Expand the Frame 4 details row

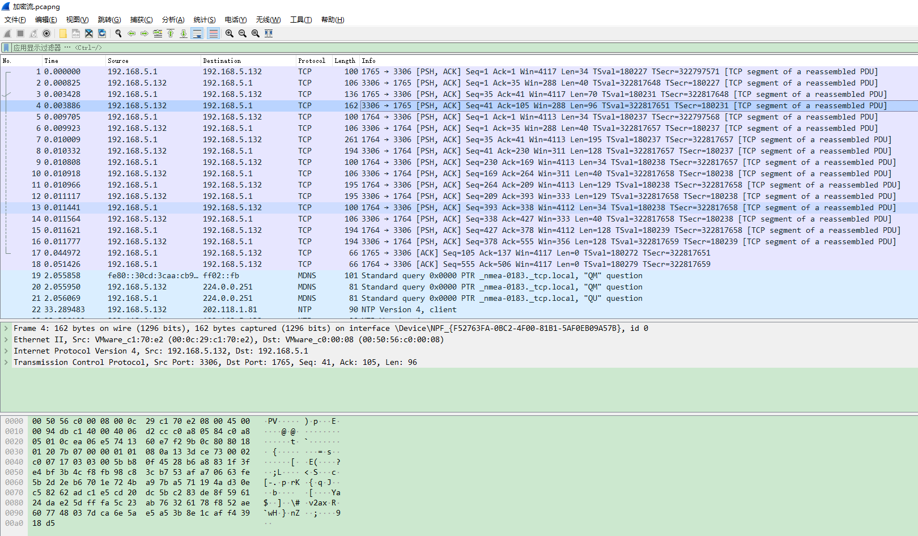click(6, 328)
